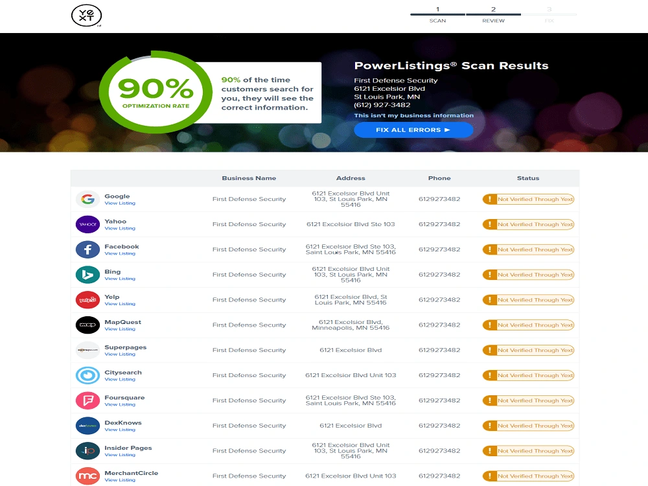Click the warning icon in Insider Pages status
The image size is (648, 486).
coord(490,451)
